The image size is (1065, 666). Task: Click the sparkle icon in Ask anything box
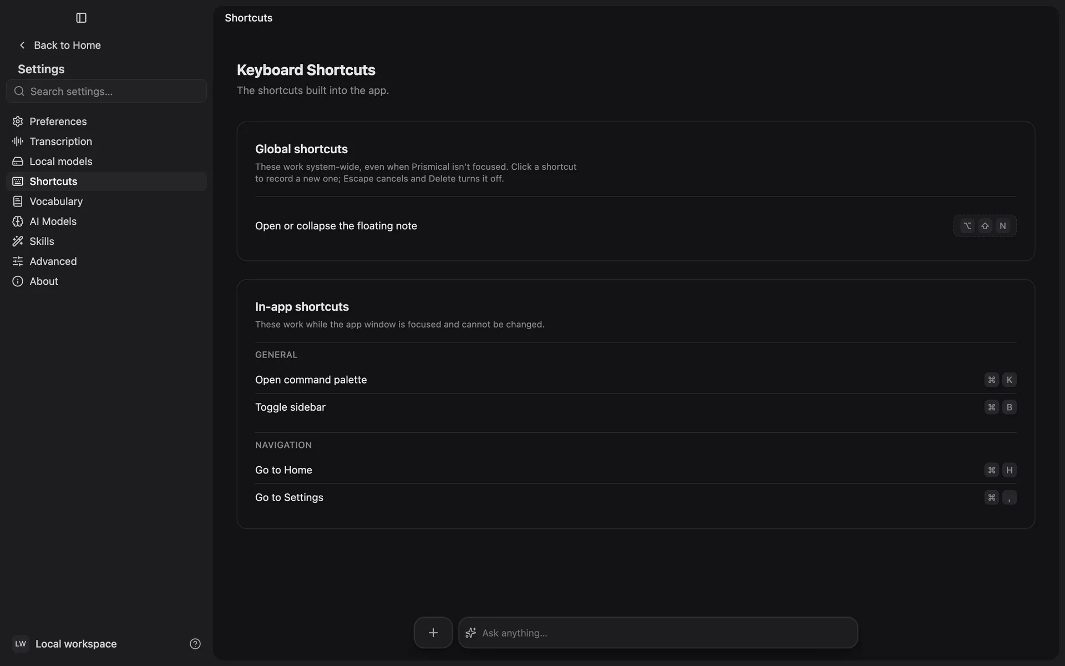(x=470, y=633)
